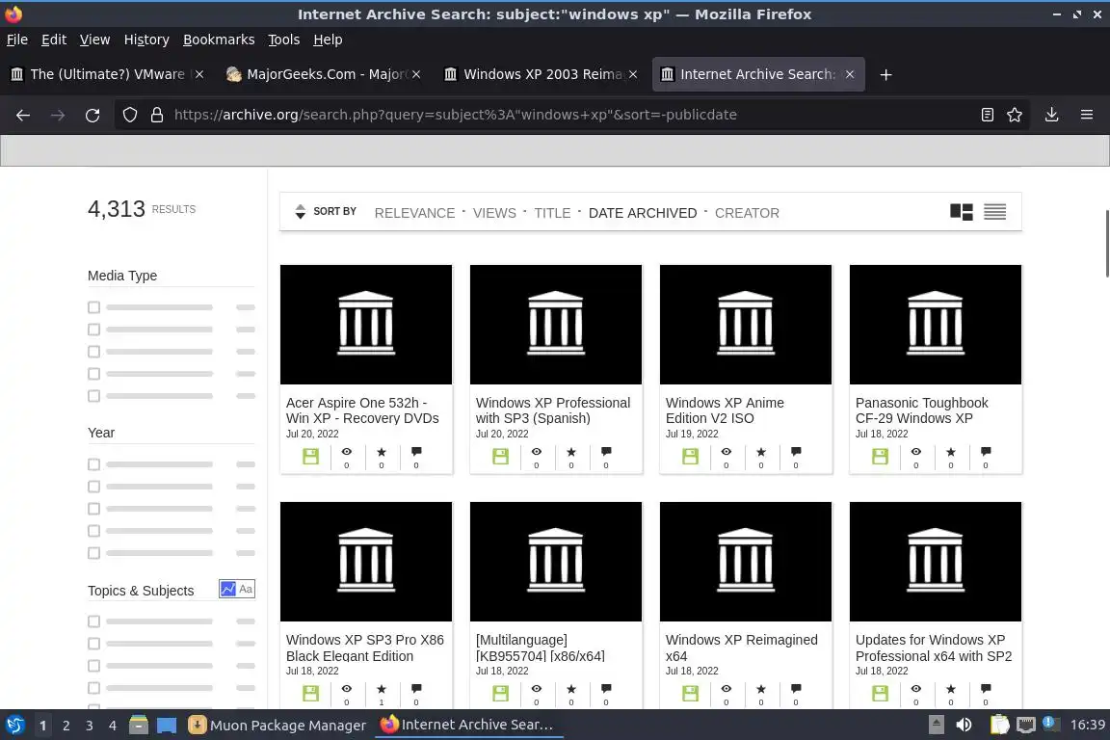Reload the current page
The height and width of the screenshot is (740, 1110).
coord(92,115)
